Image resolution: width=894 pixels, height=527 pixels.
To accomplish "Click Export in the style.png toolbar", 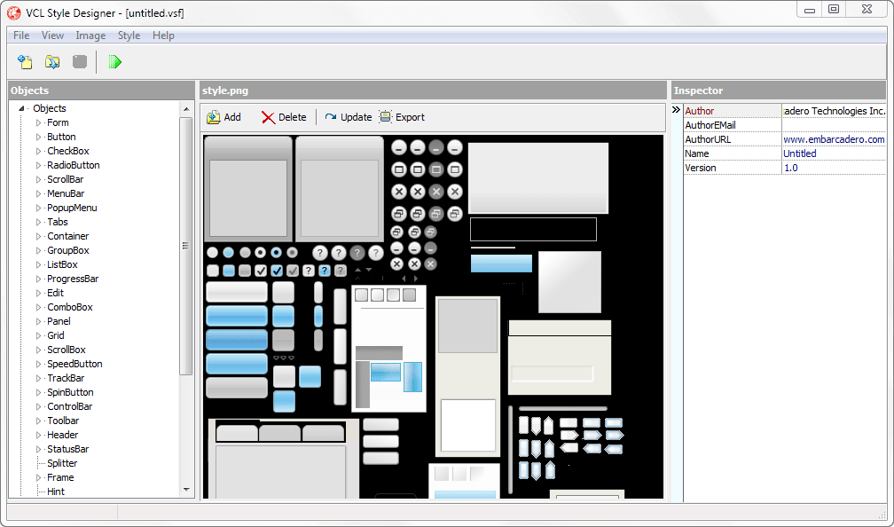I will 402,117.
